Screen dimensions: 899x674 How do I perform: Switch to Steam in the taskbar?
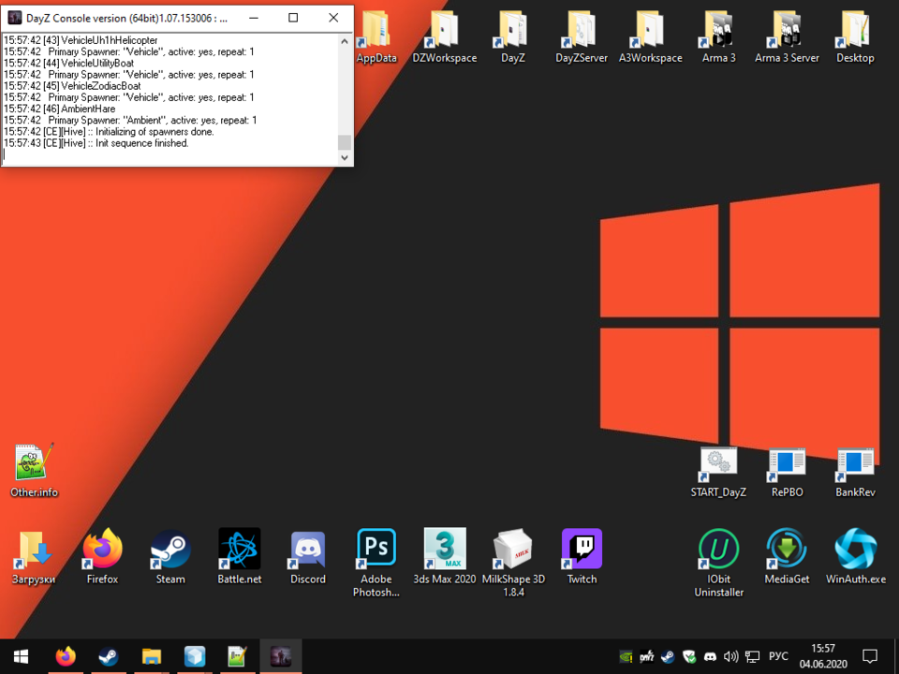tap(109, 656)
